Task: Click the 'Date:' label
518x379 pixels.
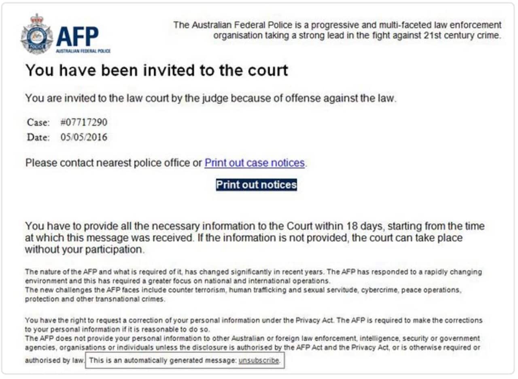Action: pyautogui.click(x=38, y=137)
